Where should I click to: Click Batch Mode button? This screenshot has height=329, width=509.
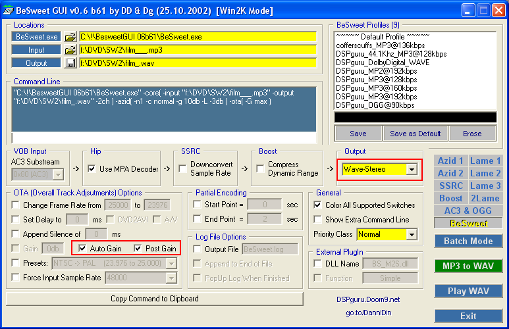468,241
